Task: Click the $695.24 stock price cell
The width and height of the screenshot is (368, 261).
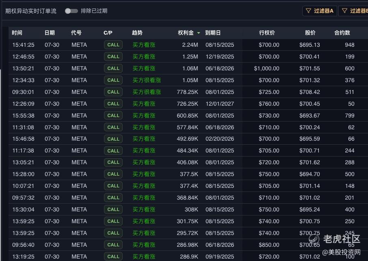Action: (x=310, y=209)
